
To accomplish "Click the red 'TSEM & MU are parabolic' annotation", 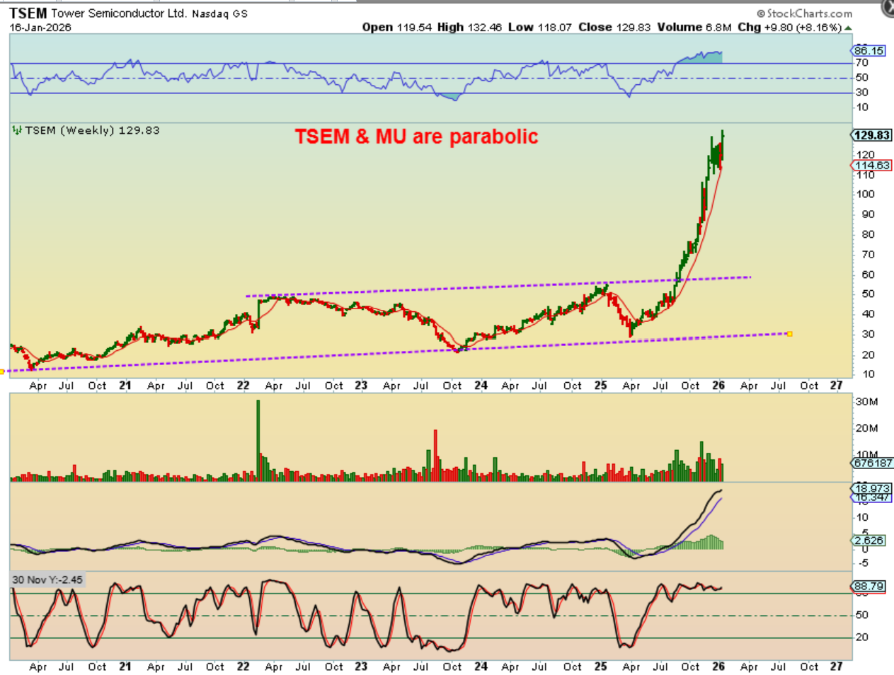I will pyautogui.click(x=416, y=136).
